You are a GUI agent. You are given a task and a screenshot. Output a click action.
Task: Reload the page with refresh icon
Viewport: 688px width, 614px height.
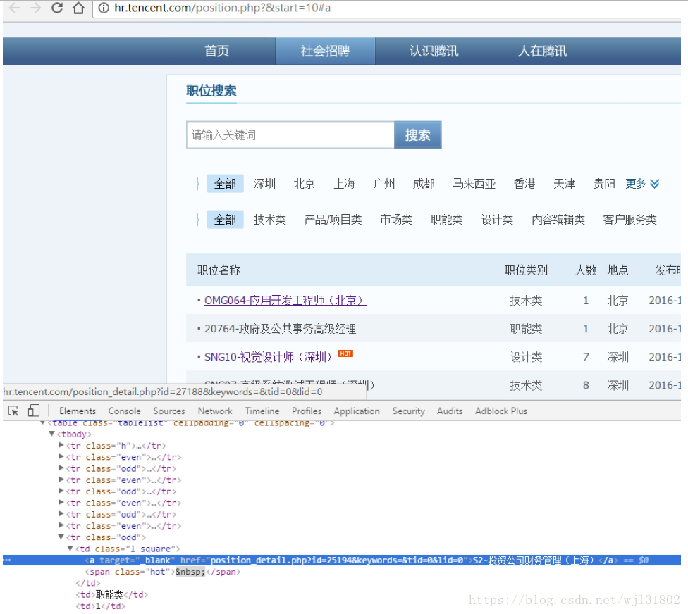tap(57, 8)
